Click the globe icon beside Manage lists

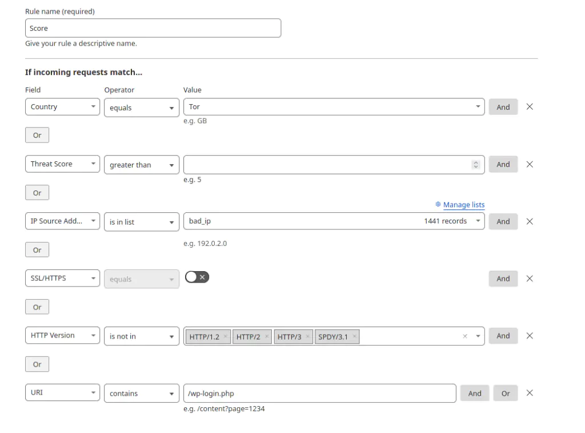(x=437, y=205)
